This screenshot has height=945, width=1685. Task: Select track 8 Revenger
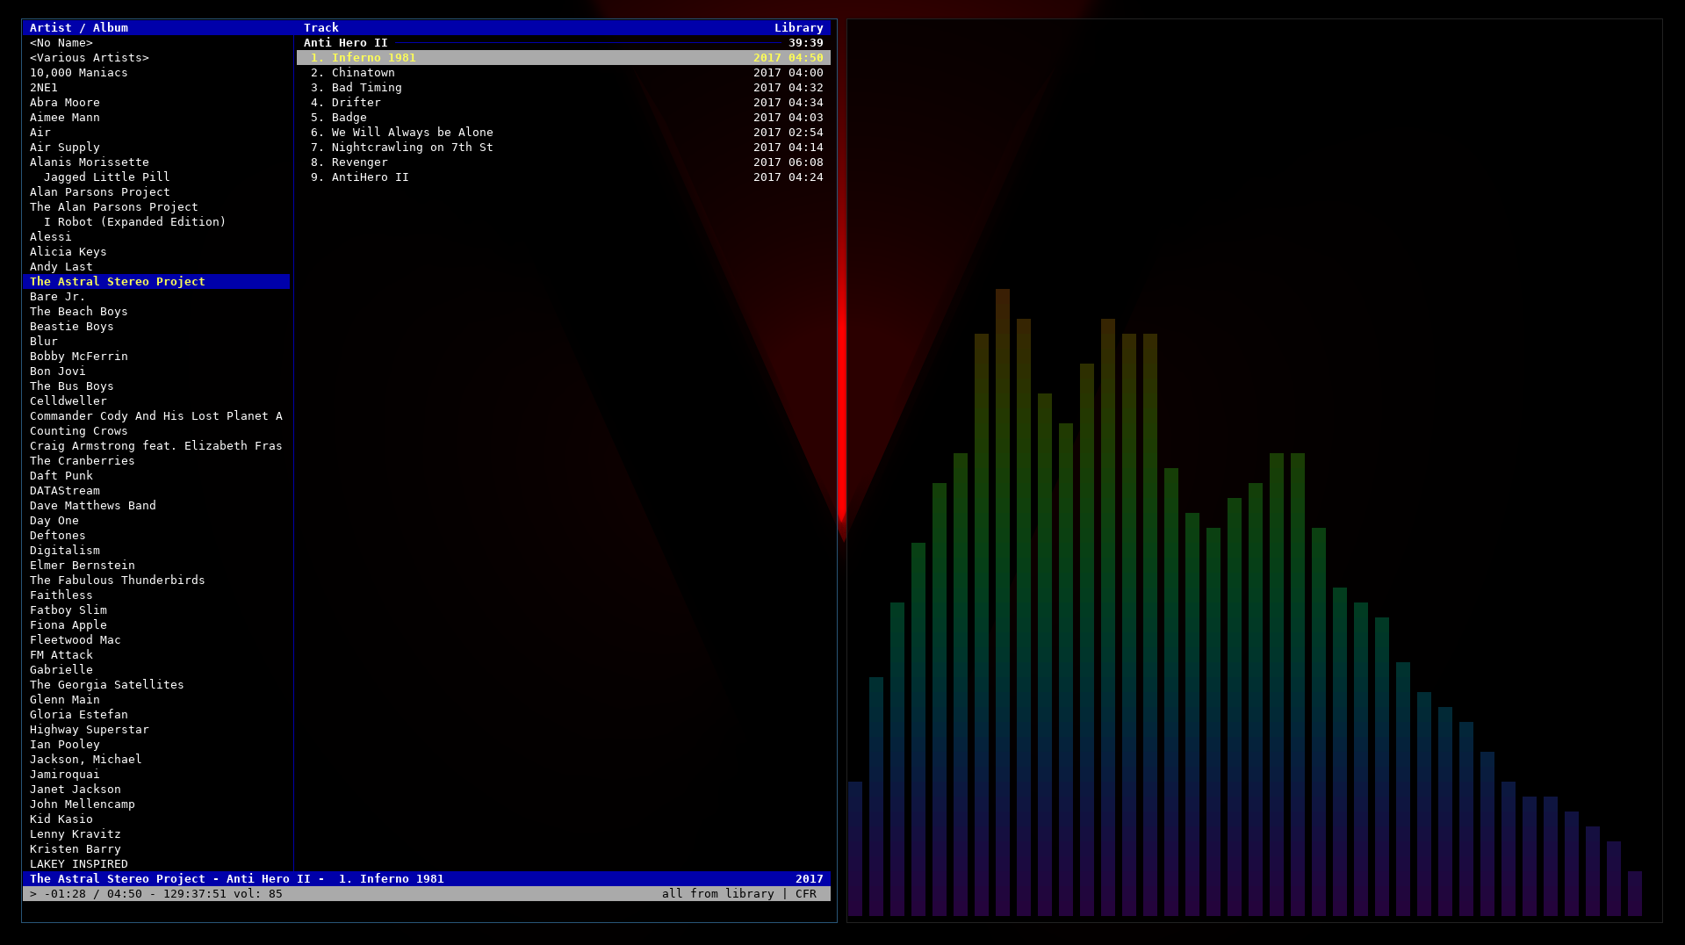(359, 162)
